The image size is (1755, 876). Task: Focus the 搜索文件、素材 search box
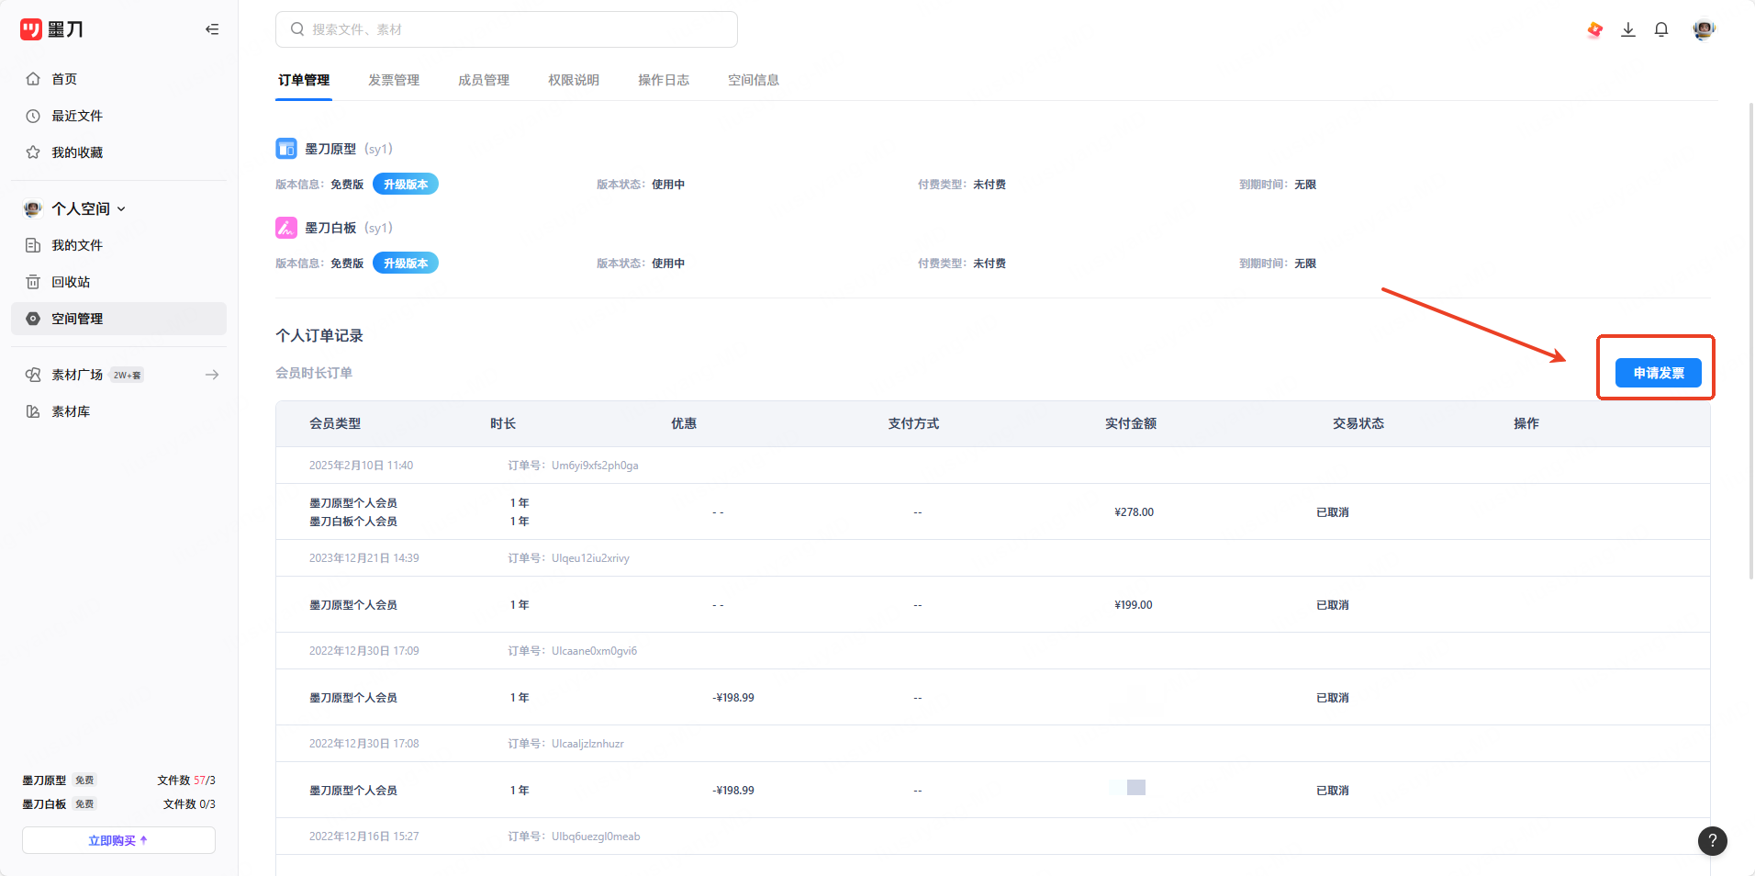tap(507, 29)
